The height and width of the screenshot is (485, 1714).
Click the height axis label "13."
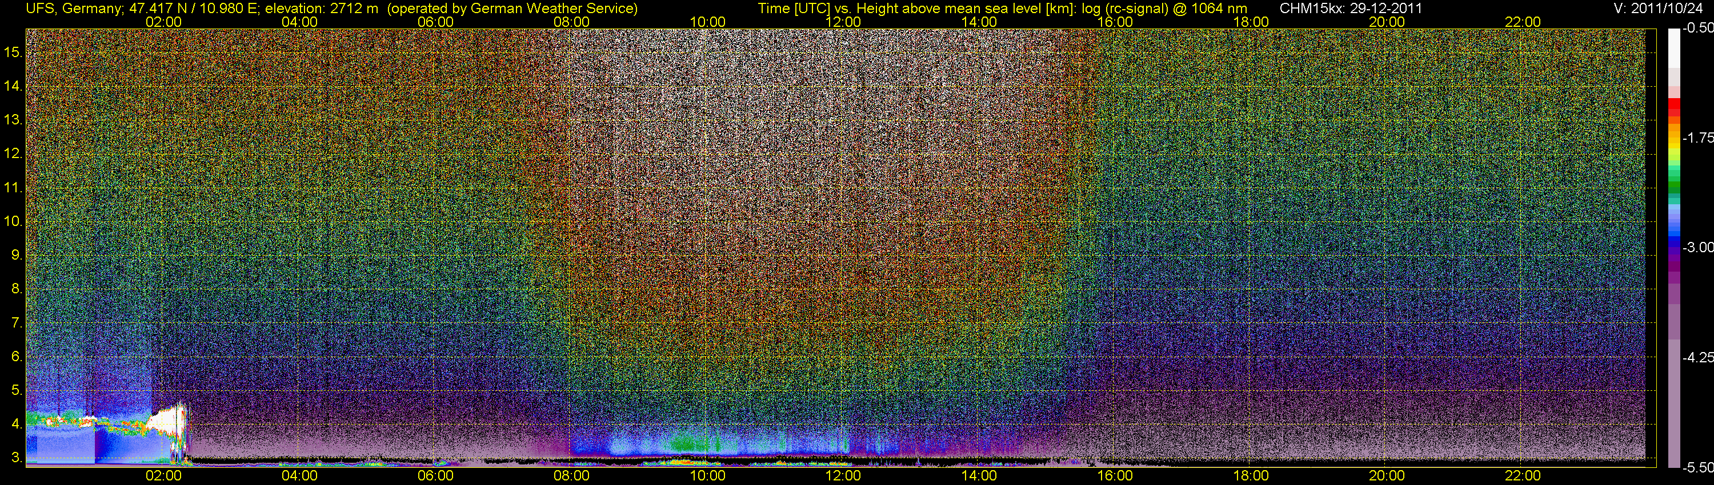point(13,120)
